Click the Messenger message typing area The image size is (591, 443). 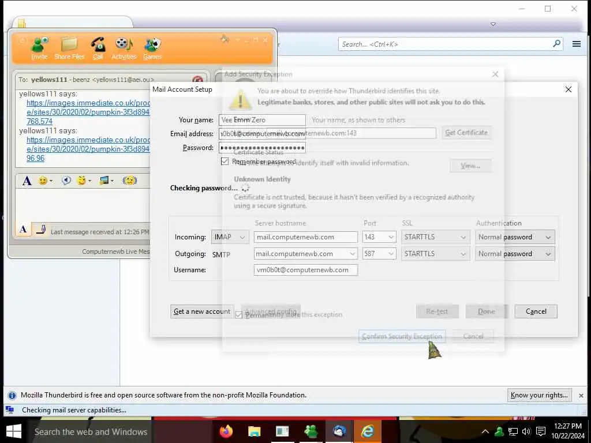coord(83,205)
